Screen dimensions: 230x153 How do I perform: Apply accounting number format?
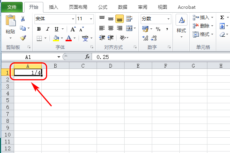point(145,29)
